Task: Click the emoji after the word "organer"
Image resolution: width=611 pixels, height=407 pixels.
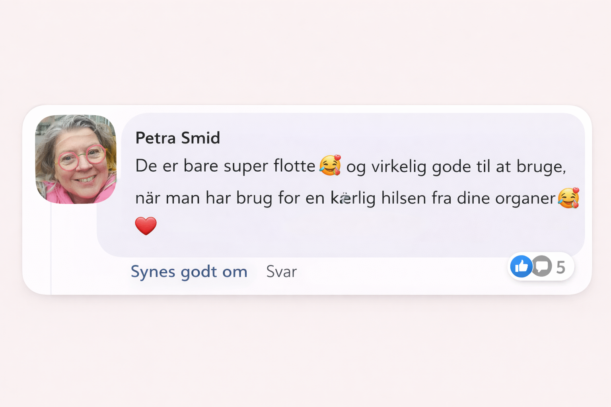Action: point(568,198)
